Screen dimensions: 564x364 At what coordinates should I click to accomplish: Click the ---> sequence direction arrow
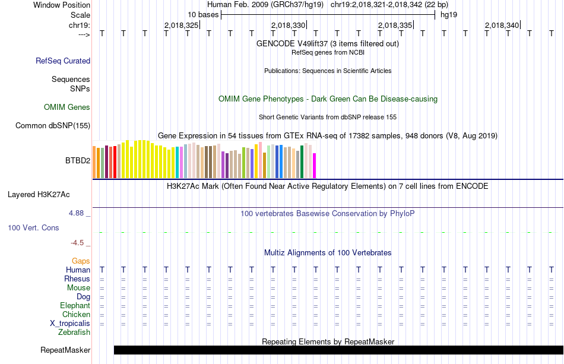click(84, 34)
